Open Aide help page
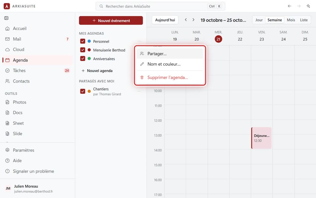316x198 pixels. point(38,161)
